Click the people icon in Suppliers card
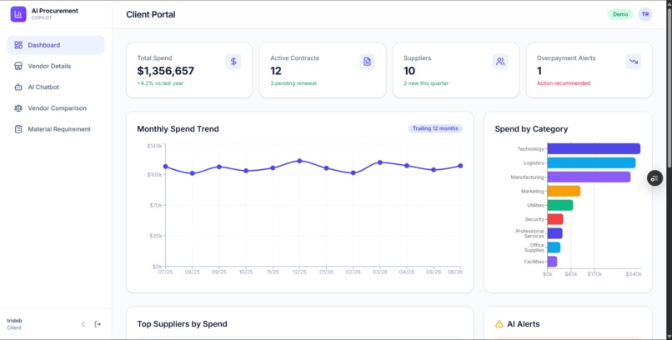This screenshot has width=672, height=340. 500,61
